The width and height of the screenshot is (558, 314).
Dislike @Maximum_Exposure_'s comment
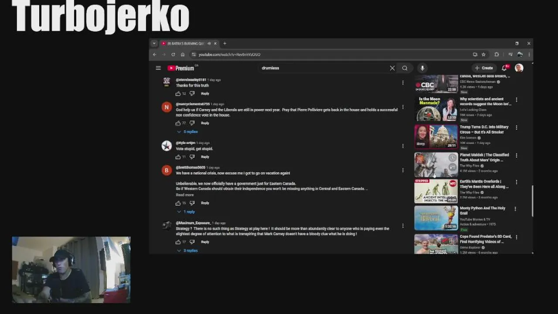(192, 242)
